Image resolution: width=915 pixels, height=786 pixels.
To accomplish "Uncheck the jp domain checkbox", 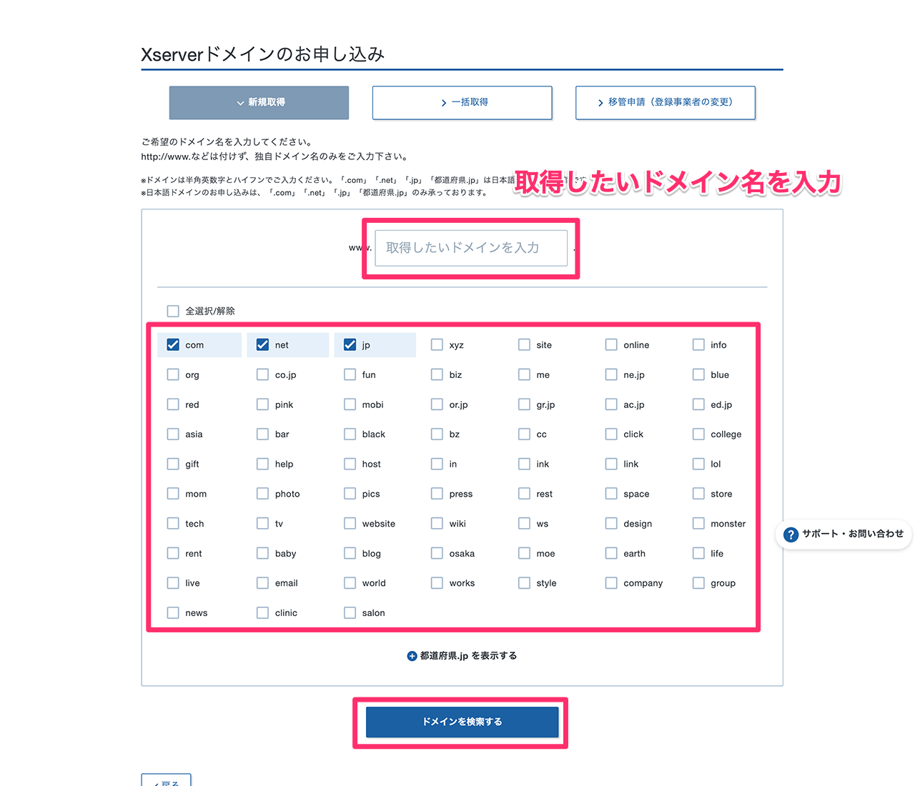I will pos(350,344).
